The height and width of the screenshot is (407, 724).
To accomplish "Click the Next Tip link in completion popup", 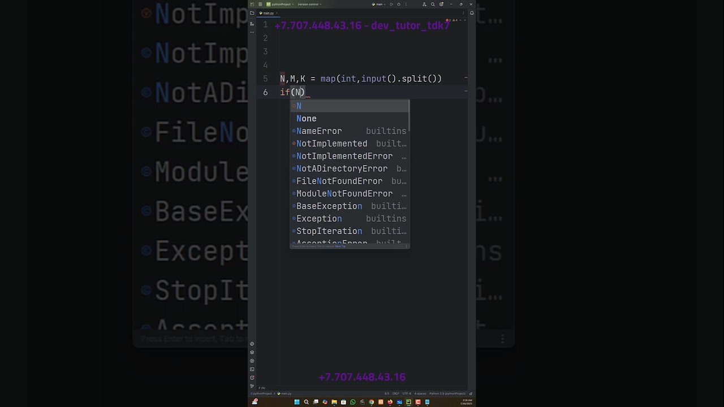I will point(340,246).
